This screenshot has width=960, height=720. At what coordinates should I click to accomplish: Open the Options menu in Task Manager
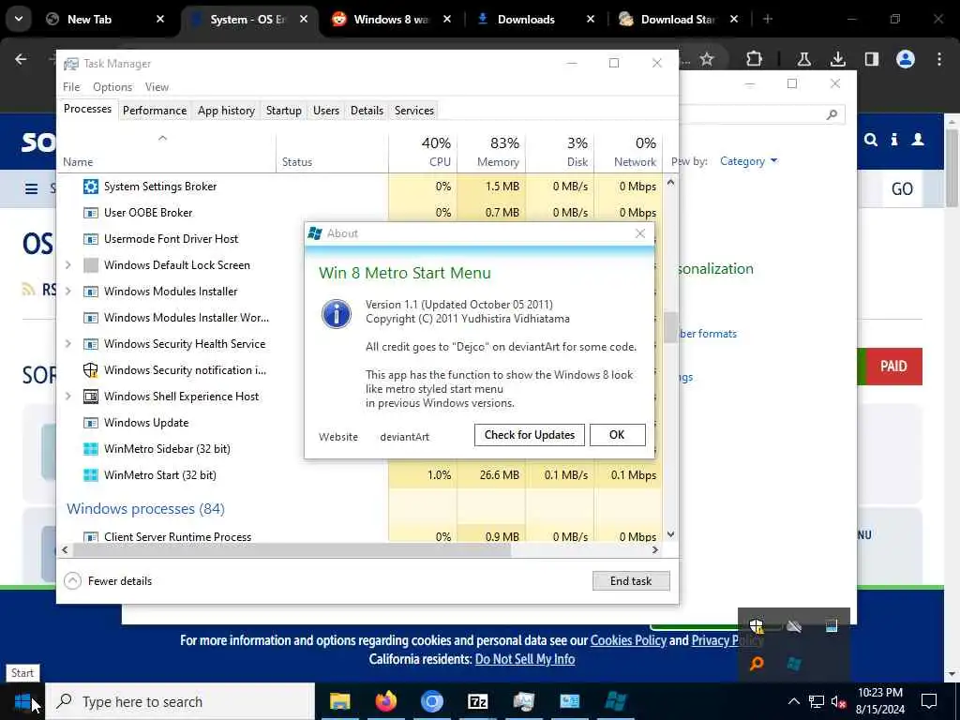[112, 87]
